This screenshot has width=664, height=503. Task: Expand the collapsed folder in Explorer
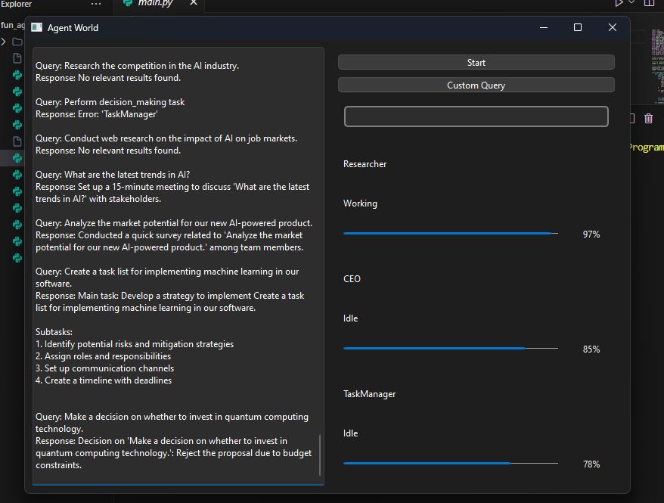5,42
